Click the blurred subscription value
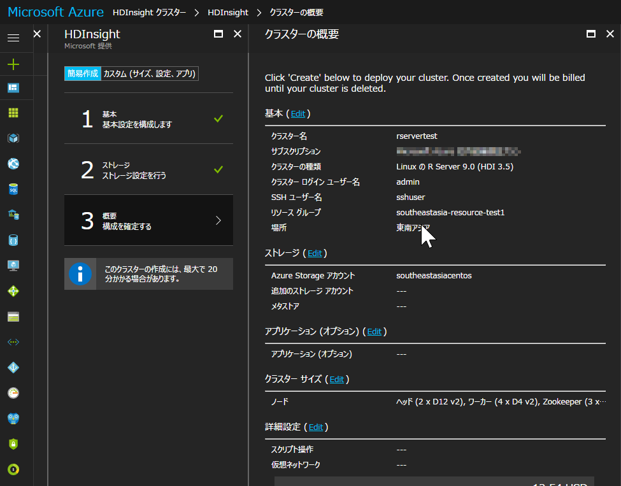Screen dimensions: 621x486 point(458,152)
